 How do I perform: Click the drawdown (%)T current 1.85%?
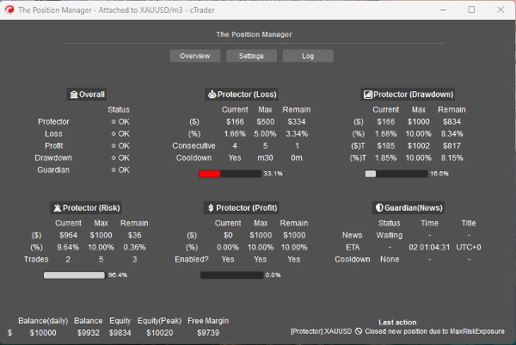385,158
